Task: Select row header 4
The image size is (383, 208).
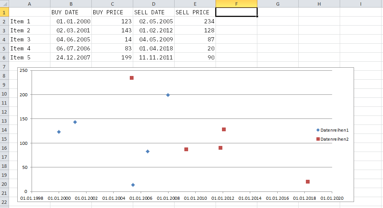Action: (4, 39)
